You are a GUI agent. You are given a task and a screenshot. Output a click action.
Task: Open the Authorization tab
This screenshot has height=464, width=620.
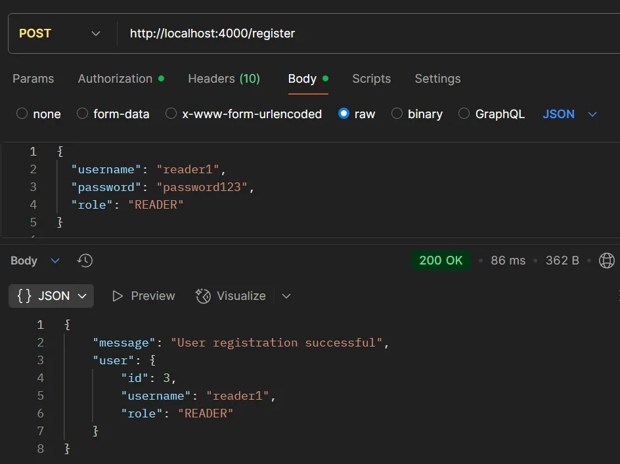tap(116, 78)
